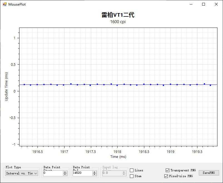Click the Time (ms) axis label
This screenshot has height=183, width=223.
118,157
